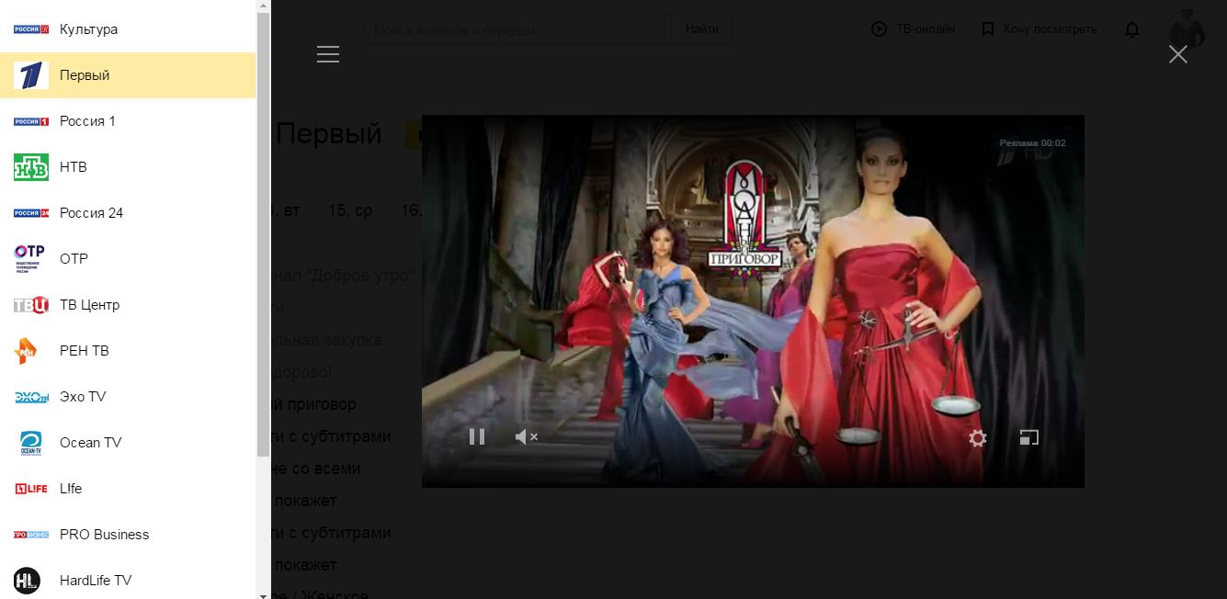The width and height of the screenshot is (1227, 599).
Task: Open the Хочу посмотреть link
Action: click(1040, 29)
